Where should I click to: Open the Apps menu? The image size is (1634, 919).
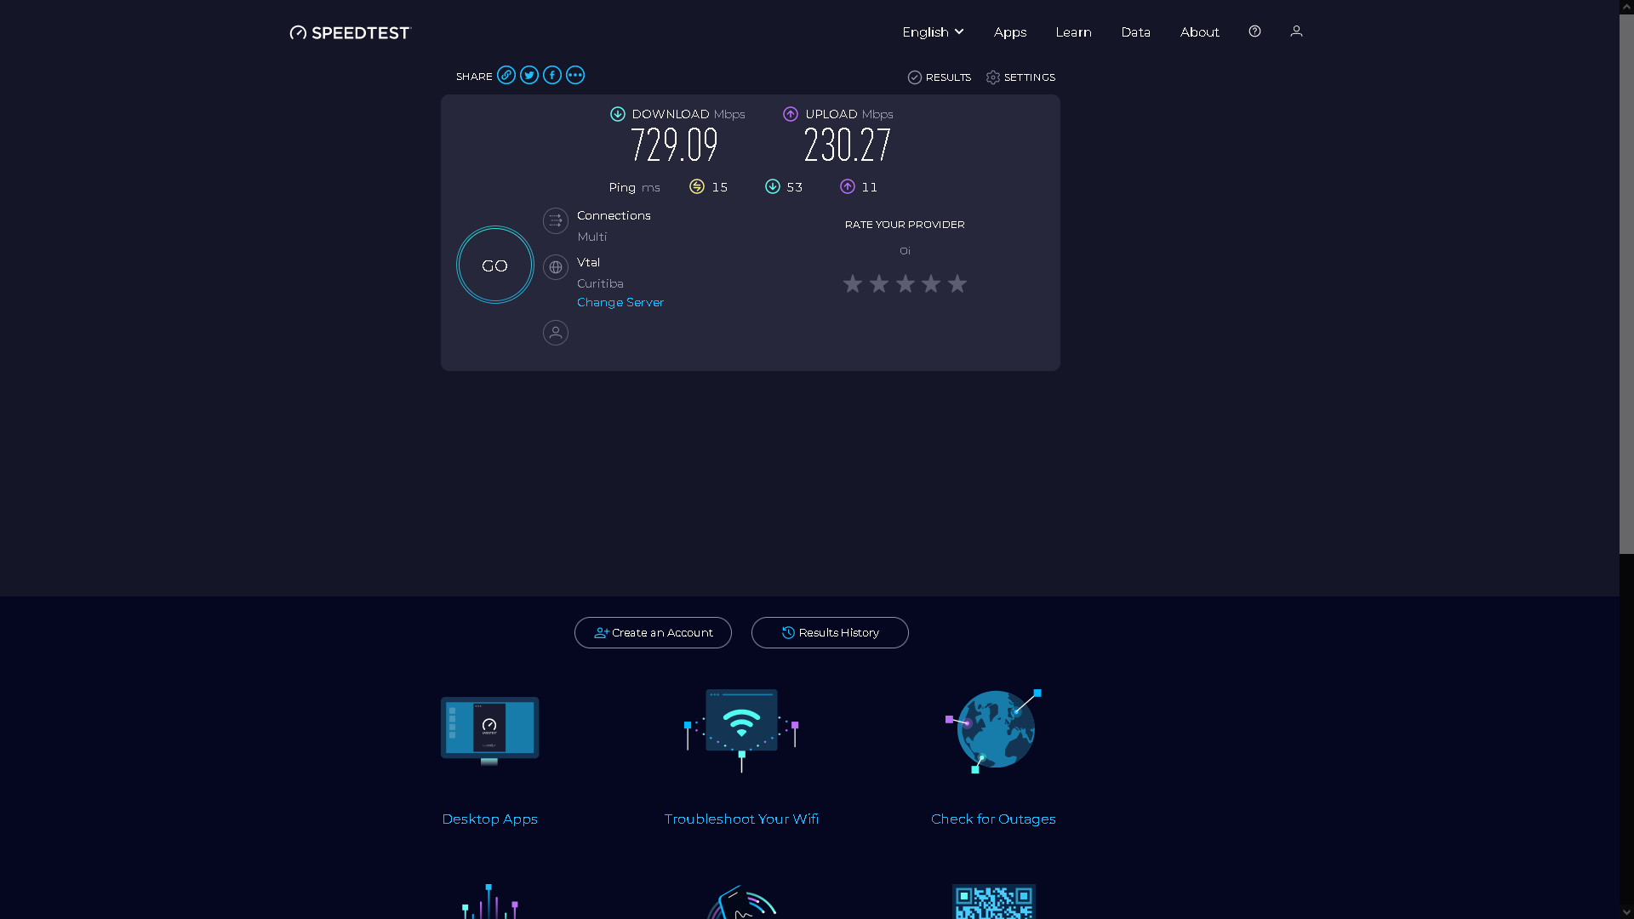tap(1010, 31)
